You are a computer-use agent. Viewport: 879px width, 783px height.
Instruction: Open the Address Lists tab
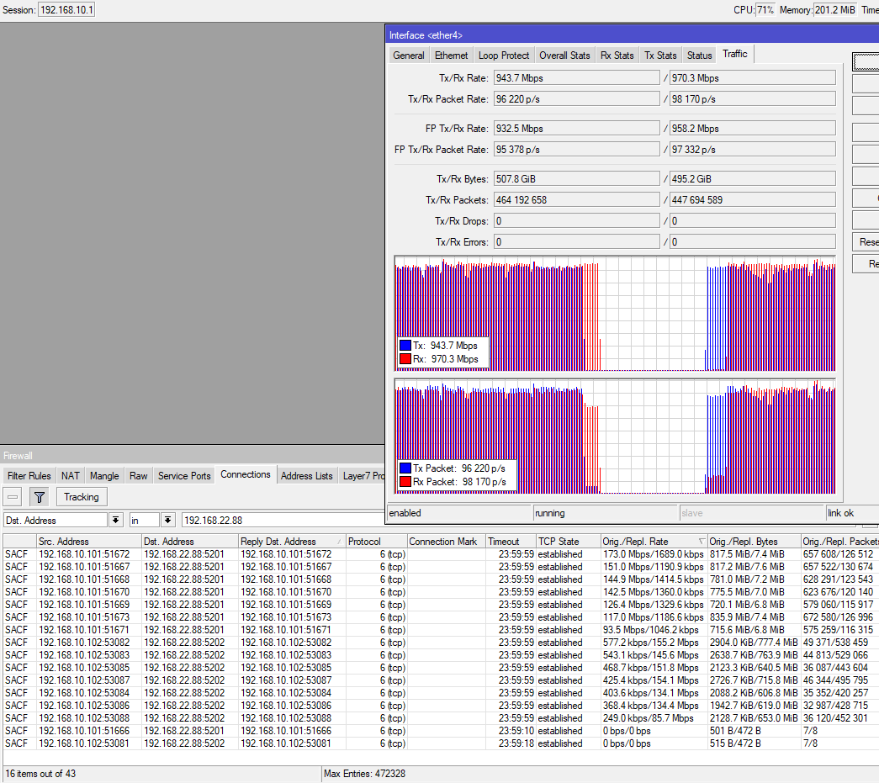(x=307, y=476)
